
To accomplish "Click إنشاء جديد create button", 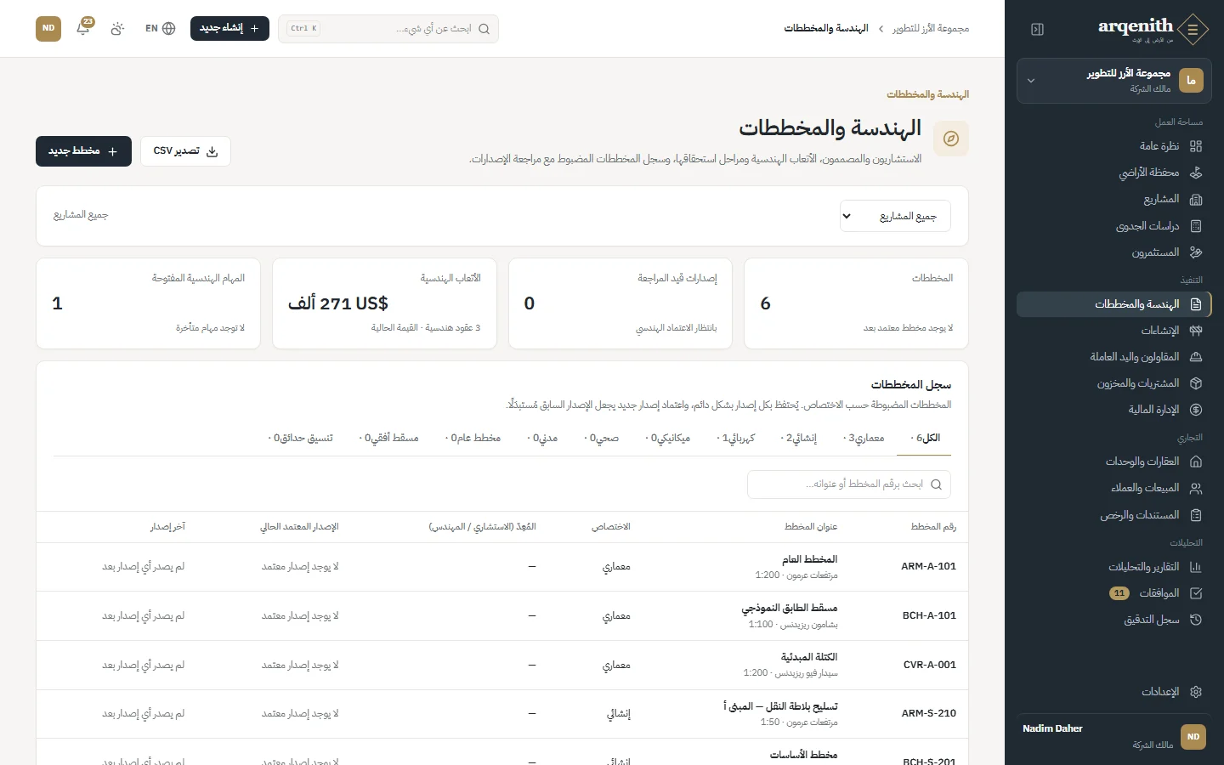I will [229, 28].
